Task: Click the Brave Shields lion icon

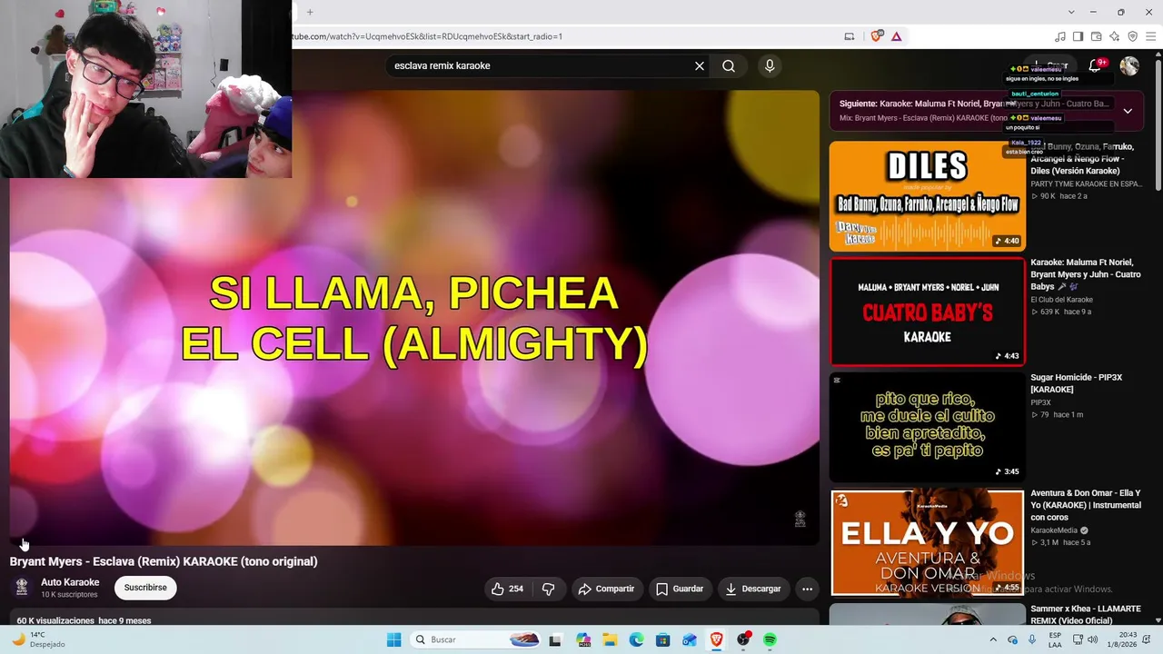Action: [x=877, y=36]
